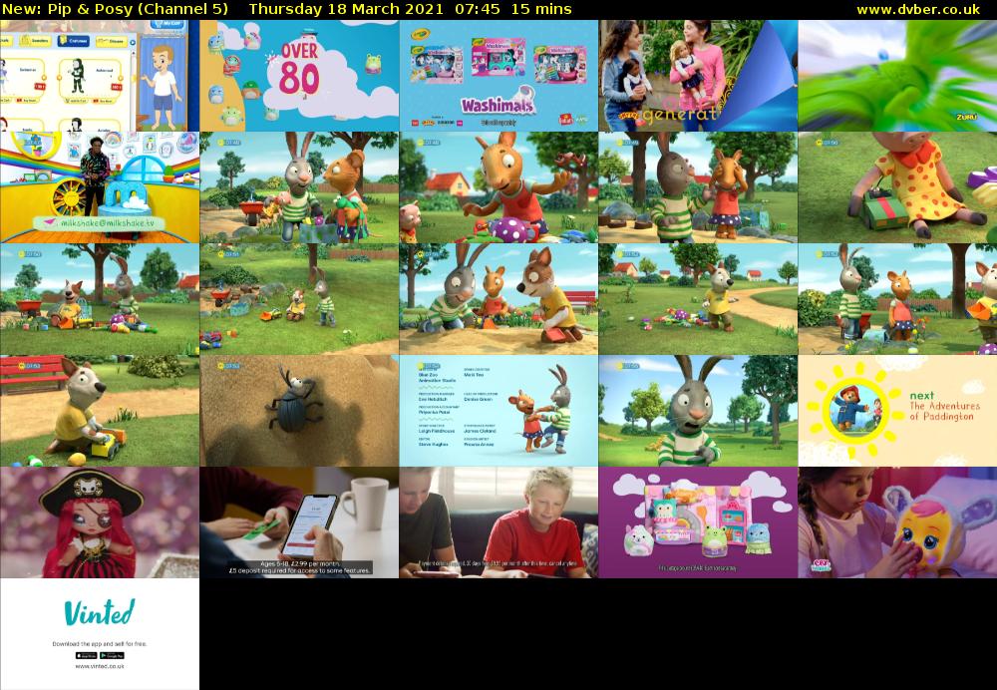The image size is (997, 690).
Task: Open the beetle on sand frame
Action: (x=299, y=411)
